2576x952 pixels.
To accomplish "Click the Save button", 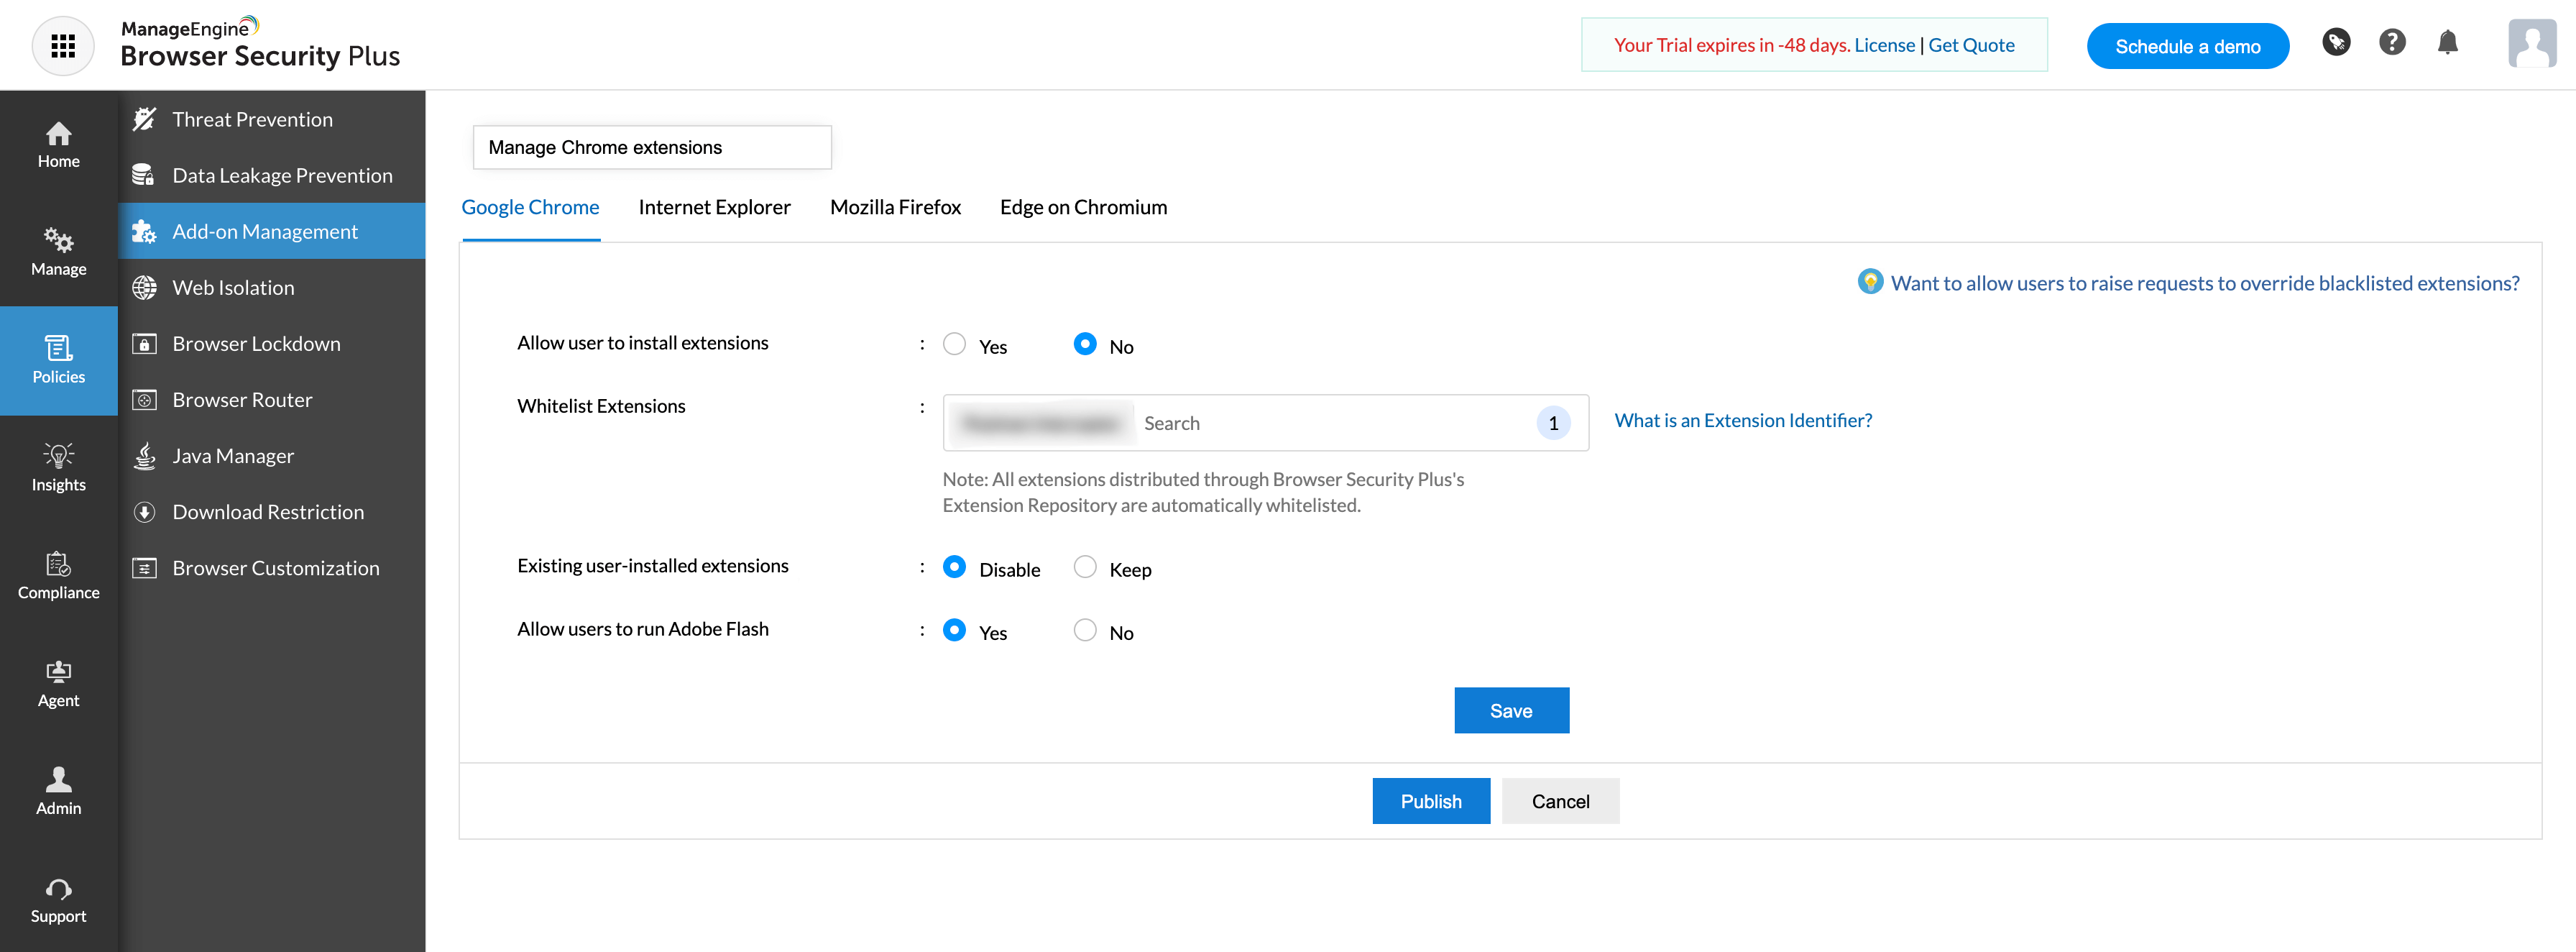I will tap(1510, 711).
